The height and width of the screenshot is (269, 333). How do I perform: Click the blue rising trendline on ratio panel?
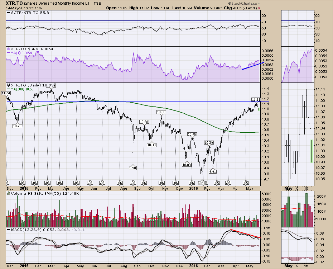253,66
